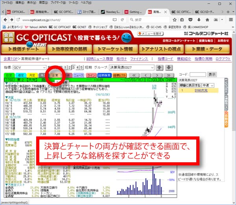Click the アナリストの視点 navigation button
The width and height of the screenshot is (236, 205).
(161, 49)
